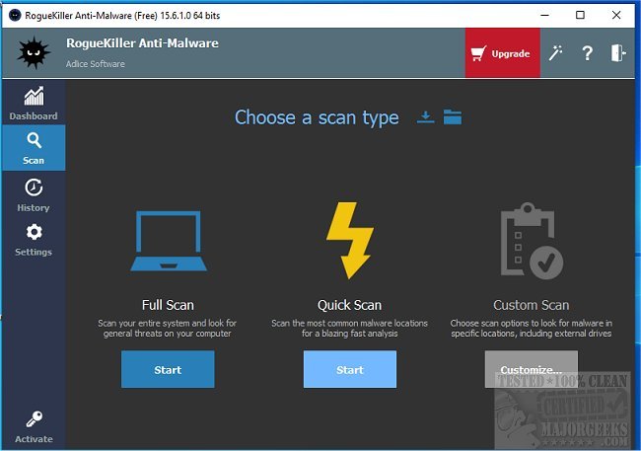This screenshot has width=641, height=451.
Task: Open the Dashboard tab in sidebar
Action: [34, 103]
